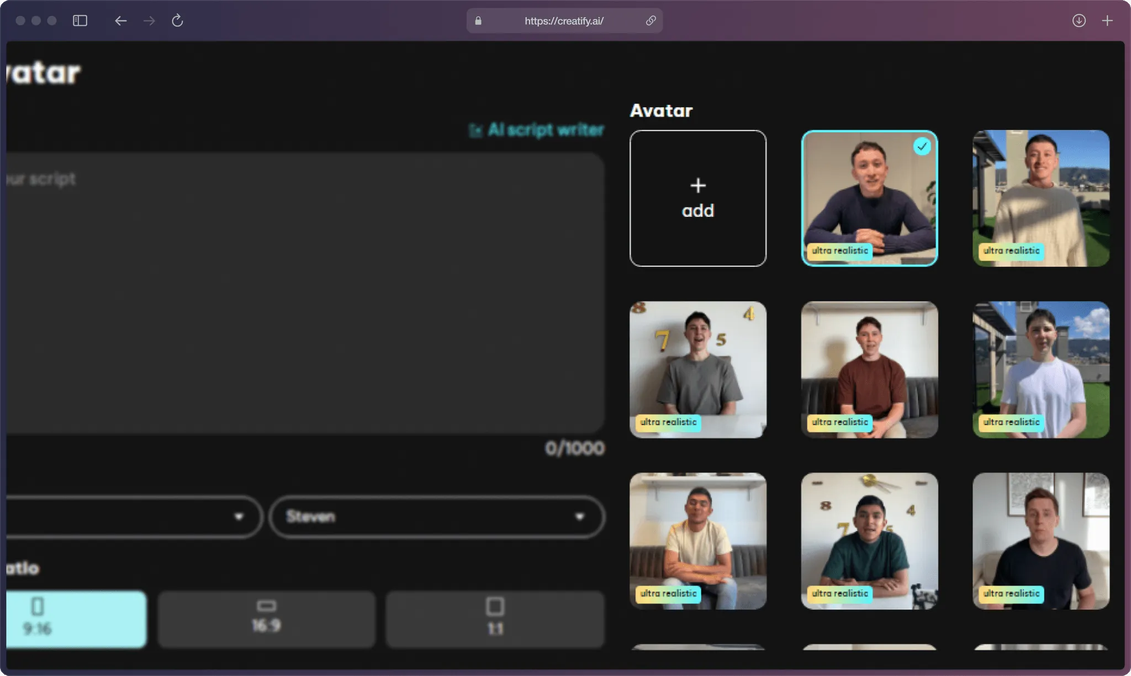The width and height of the screenshot is (1131, 676).
Task: Click the 0/1000 character counter
Action: (x=575, y=449)
